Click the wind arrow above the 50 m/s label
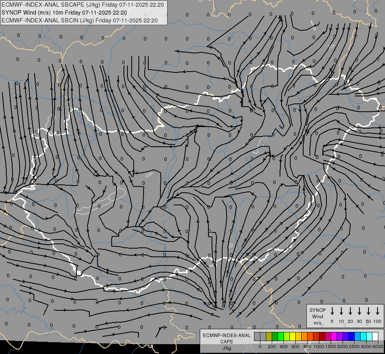 368,311
